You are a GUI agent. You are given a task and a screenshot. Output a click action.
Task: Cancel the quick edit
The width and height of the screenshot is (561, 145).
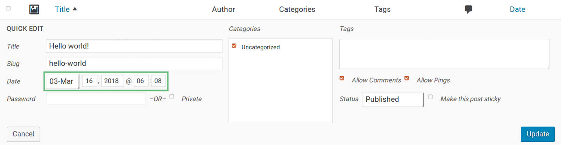coord(23,134)
